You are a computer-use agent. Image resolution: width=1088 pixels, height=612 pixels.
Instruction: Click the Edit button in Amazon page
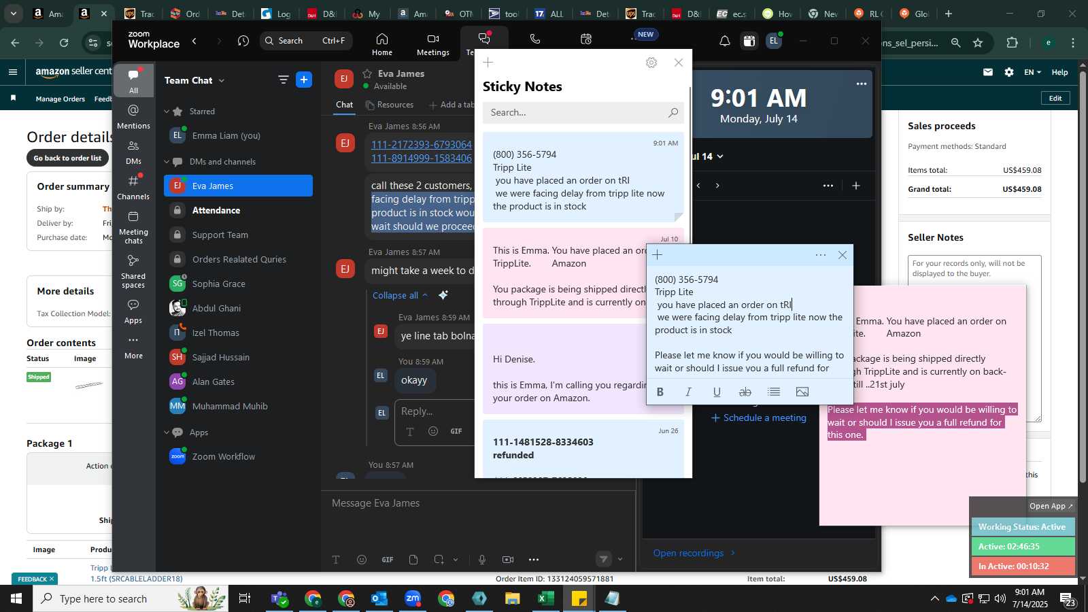(x=1055, y=98)
